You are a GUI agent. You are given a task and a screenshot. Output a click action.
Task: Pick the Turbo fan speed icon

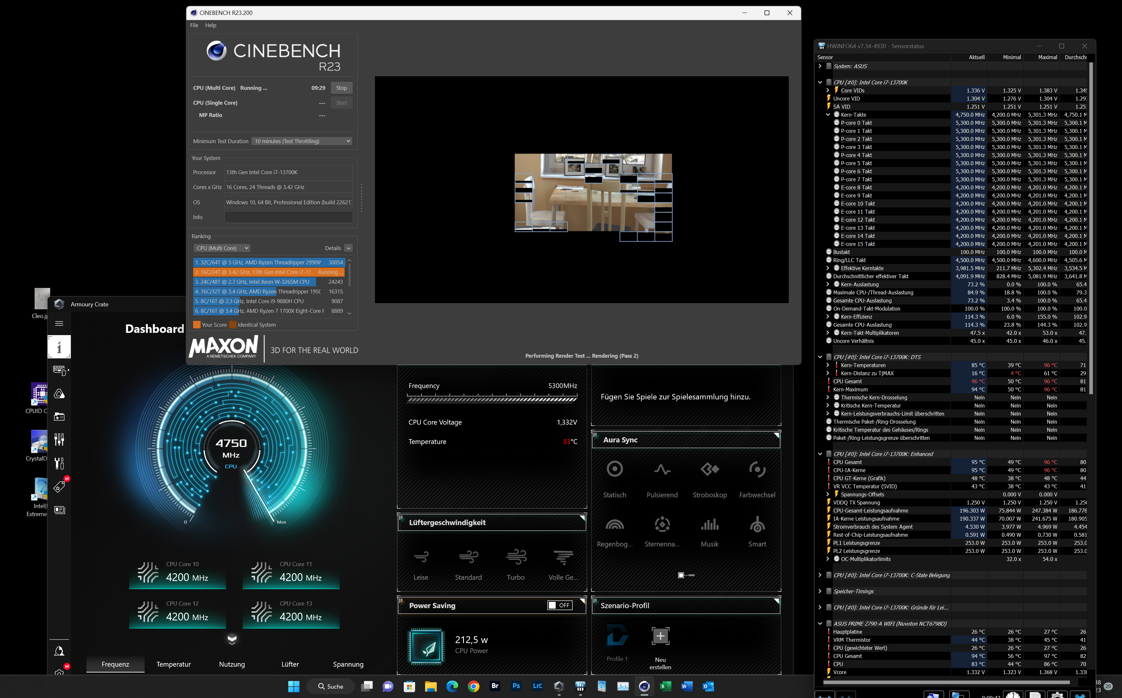tap(516, 557)
